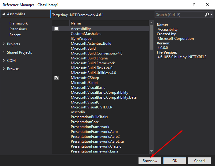Screen dimensions: 215x166
Task: Expand the Browse category in sidebar
Action: click(x=4, y=69)
